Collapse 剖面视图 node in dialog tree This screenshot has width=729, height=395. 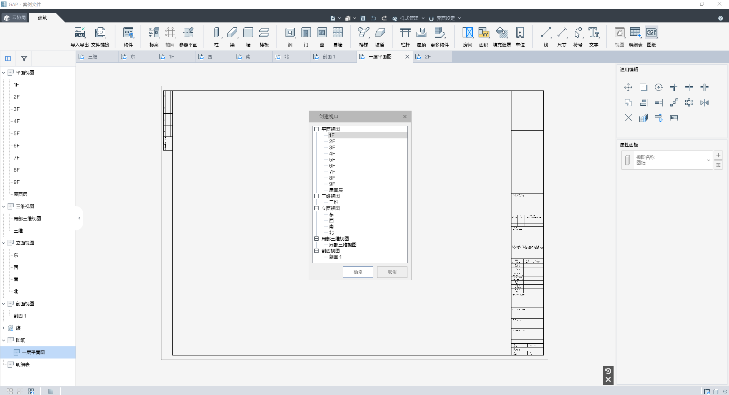[316, 251]
